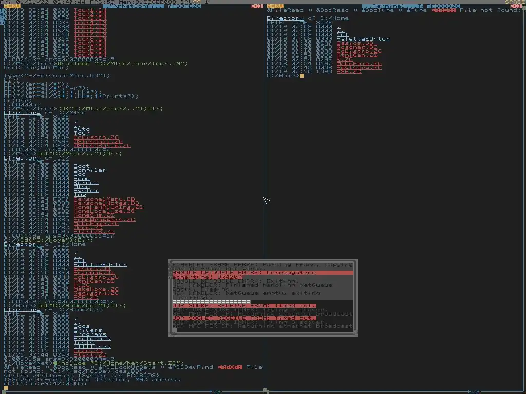Open Roadmap.DD in the left window listing
The width and height of the screenshot is (526, 394).
[x=95, y=273]
